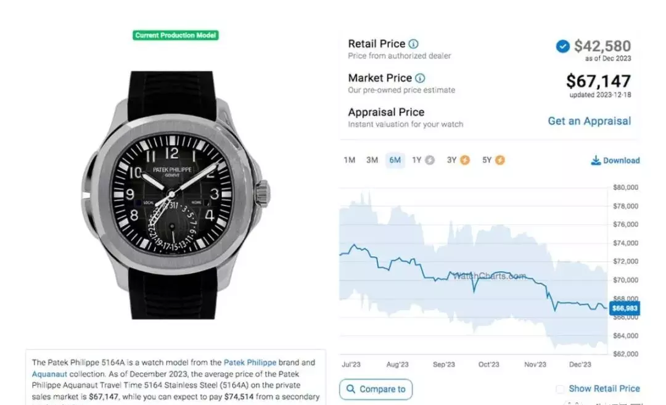Click the gray premium badge beside 1Y

point(430,160)
